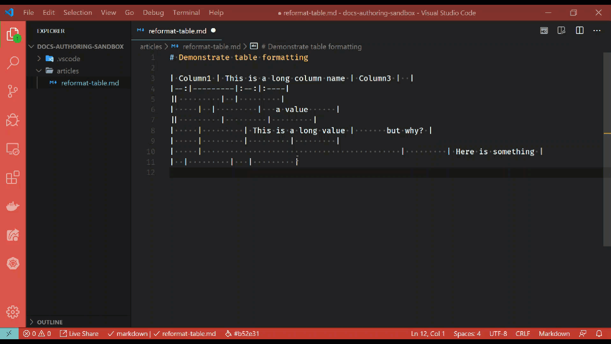The width and height of the screenshot is (611, 344).
Task: Toggle Problems panel via error counter
Action: click(38, 333)
